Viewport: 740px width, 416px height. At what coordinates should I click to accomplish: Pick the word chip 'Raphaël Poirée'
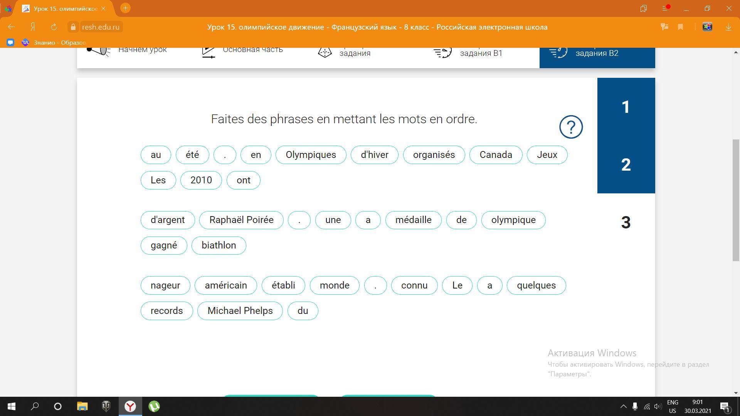coord(241,220)
